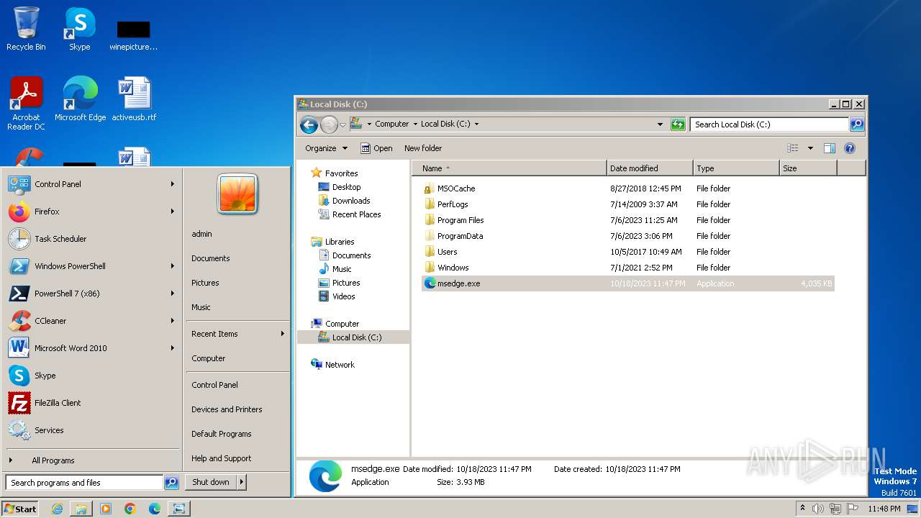Open Firefox from the Start menu
This screenshot has height=518, width=921.
pyautogui.click(x=91, y=212)
